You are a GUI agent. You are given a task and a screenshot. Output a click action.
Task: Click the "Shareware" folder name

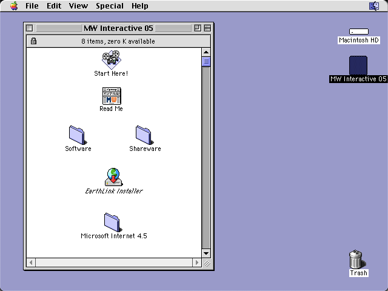[145, 149]
